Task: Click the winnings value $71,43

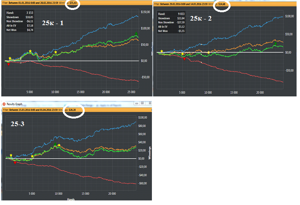Action: point(73,3)
